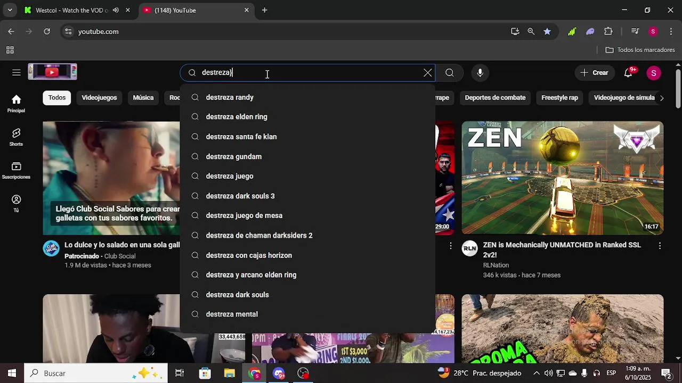The width and height of the screenshot is (682, 383).
Task: Open the apps grid in bookmarks bar
Action: tap(10, 50)
